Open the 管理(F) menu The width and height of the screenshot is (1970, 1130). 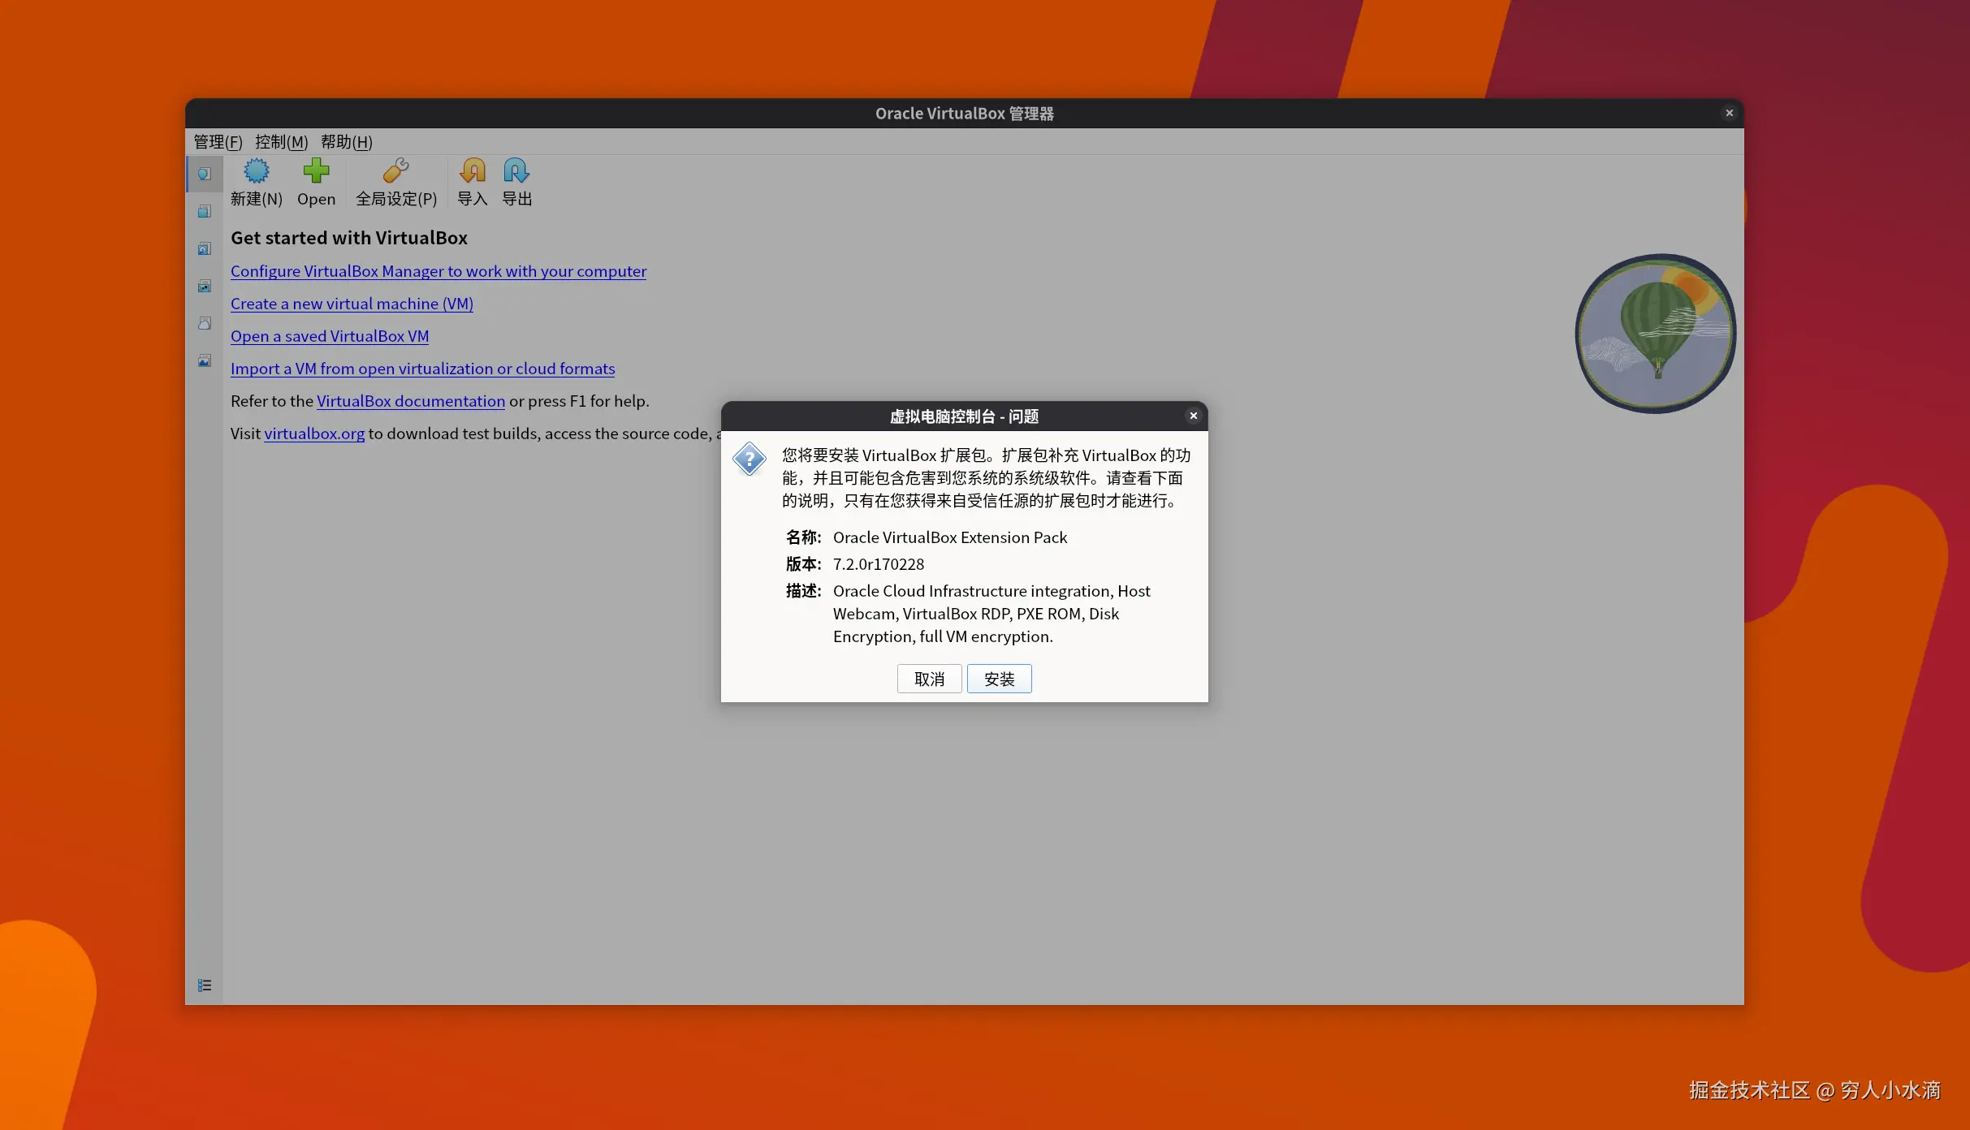click(218, 142)
